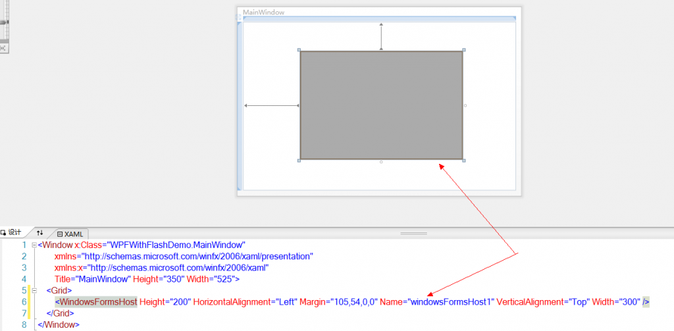Image resolution: width=674 pixels, height=331 pixels.
Task: Click the bottom-left resize handle of the control
Action: pos(299,161)
